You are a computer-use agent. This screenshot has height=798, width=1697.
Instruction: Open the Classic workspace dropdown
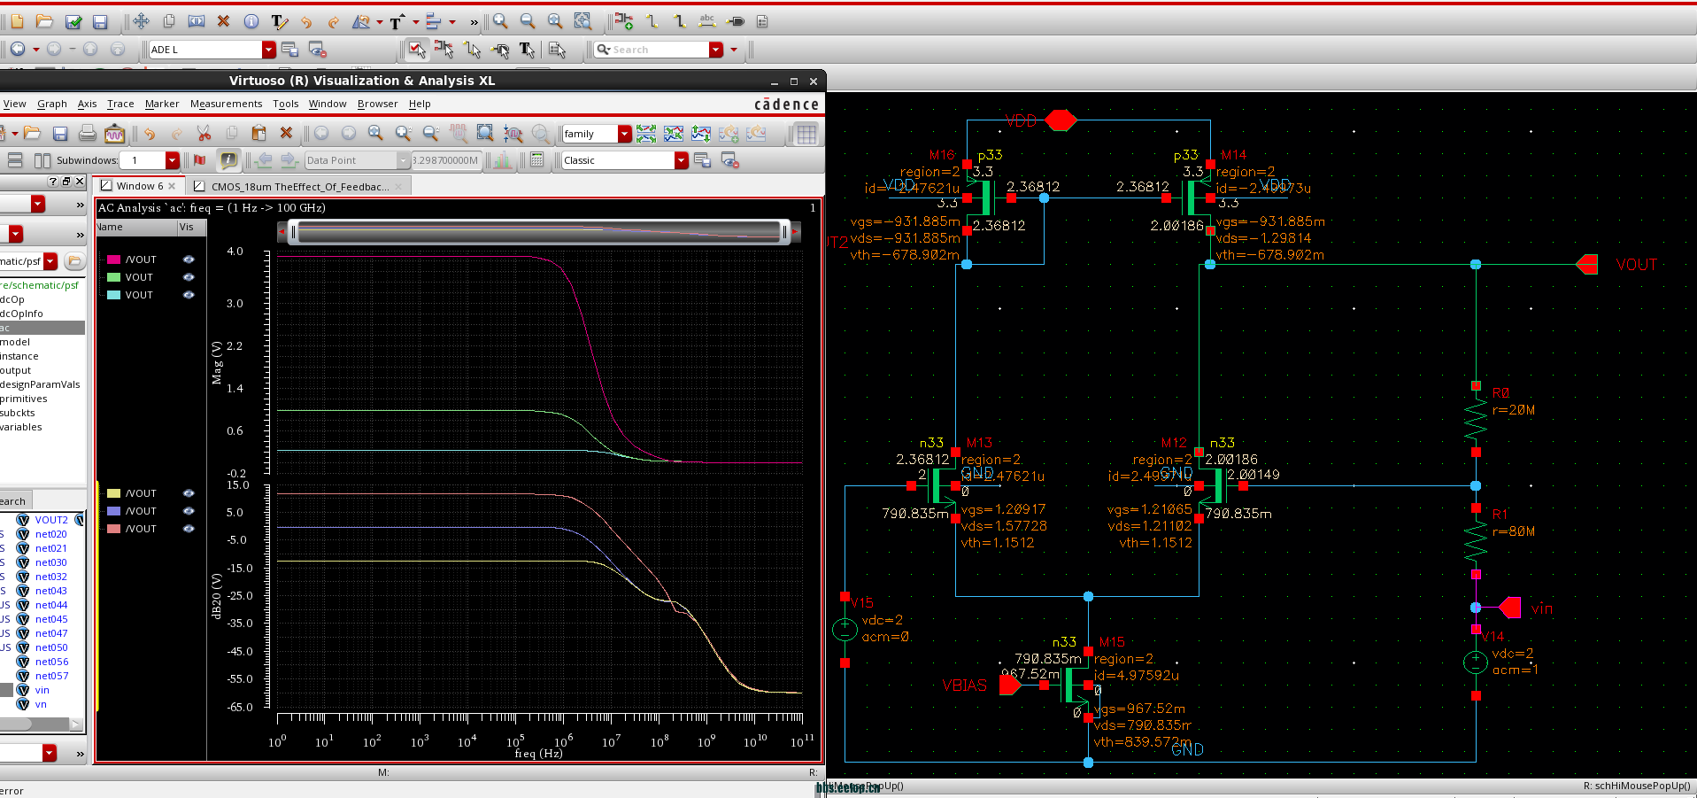[x=681, y=160]
